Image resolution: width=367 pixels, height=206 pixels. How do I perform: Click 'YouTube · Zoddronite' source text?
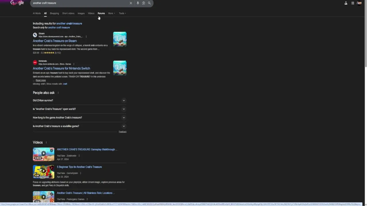(67, 156)
